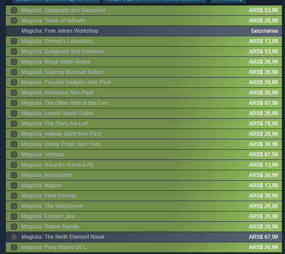
Task: Open the Magicka: Aspiring Musician Robes title
Action: 62,72
